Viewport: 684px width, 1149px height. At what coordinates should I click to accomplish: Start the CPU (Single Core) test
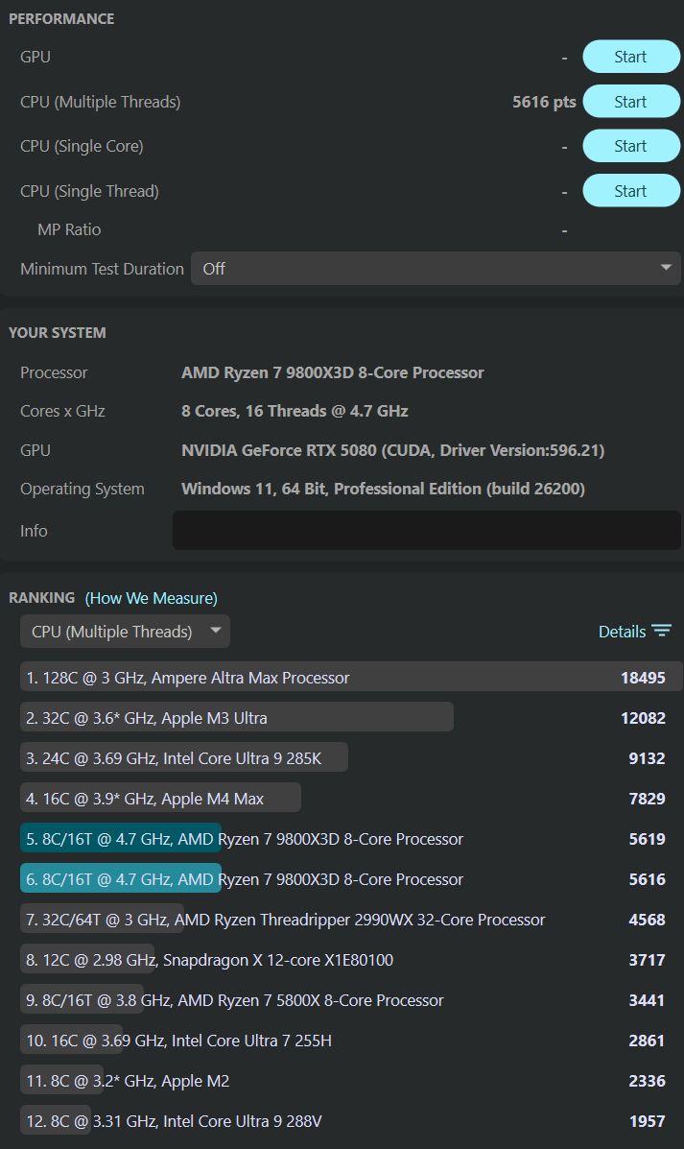point(631,146)
